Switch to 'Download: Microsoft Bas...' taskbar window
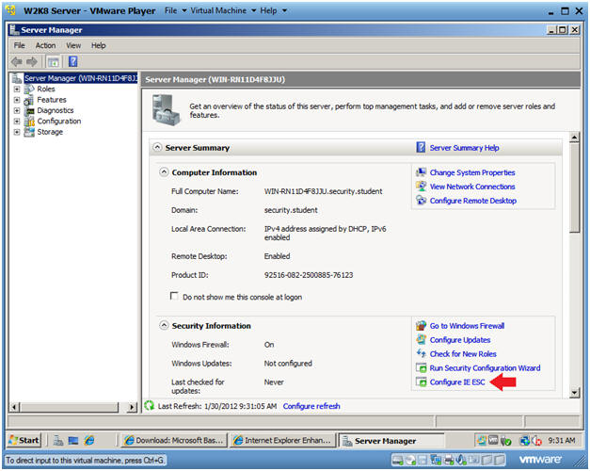The width and height of the screenshot is (590, 471). click(174, 440)
